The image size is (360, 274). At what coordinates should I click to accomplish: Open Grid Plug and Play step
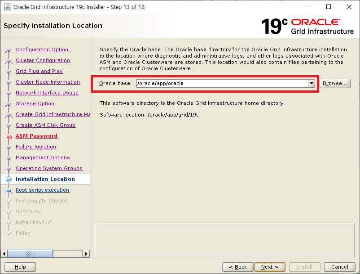click(39, 71)
